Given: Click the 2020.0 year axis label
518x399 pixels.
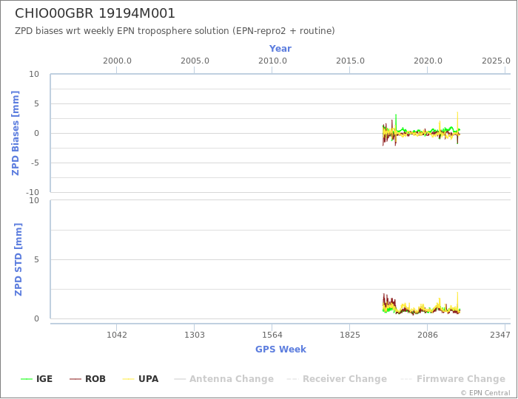Looking at the screenshot, I should [428, 61].
